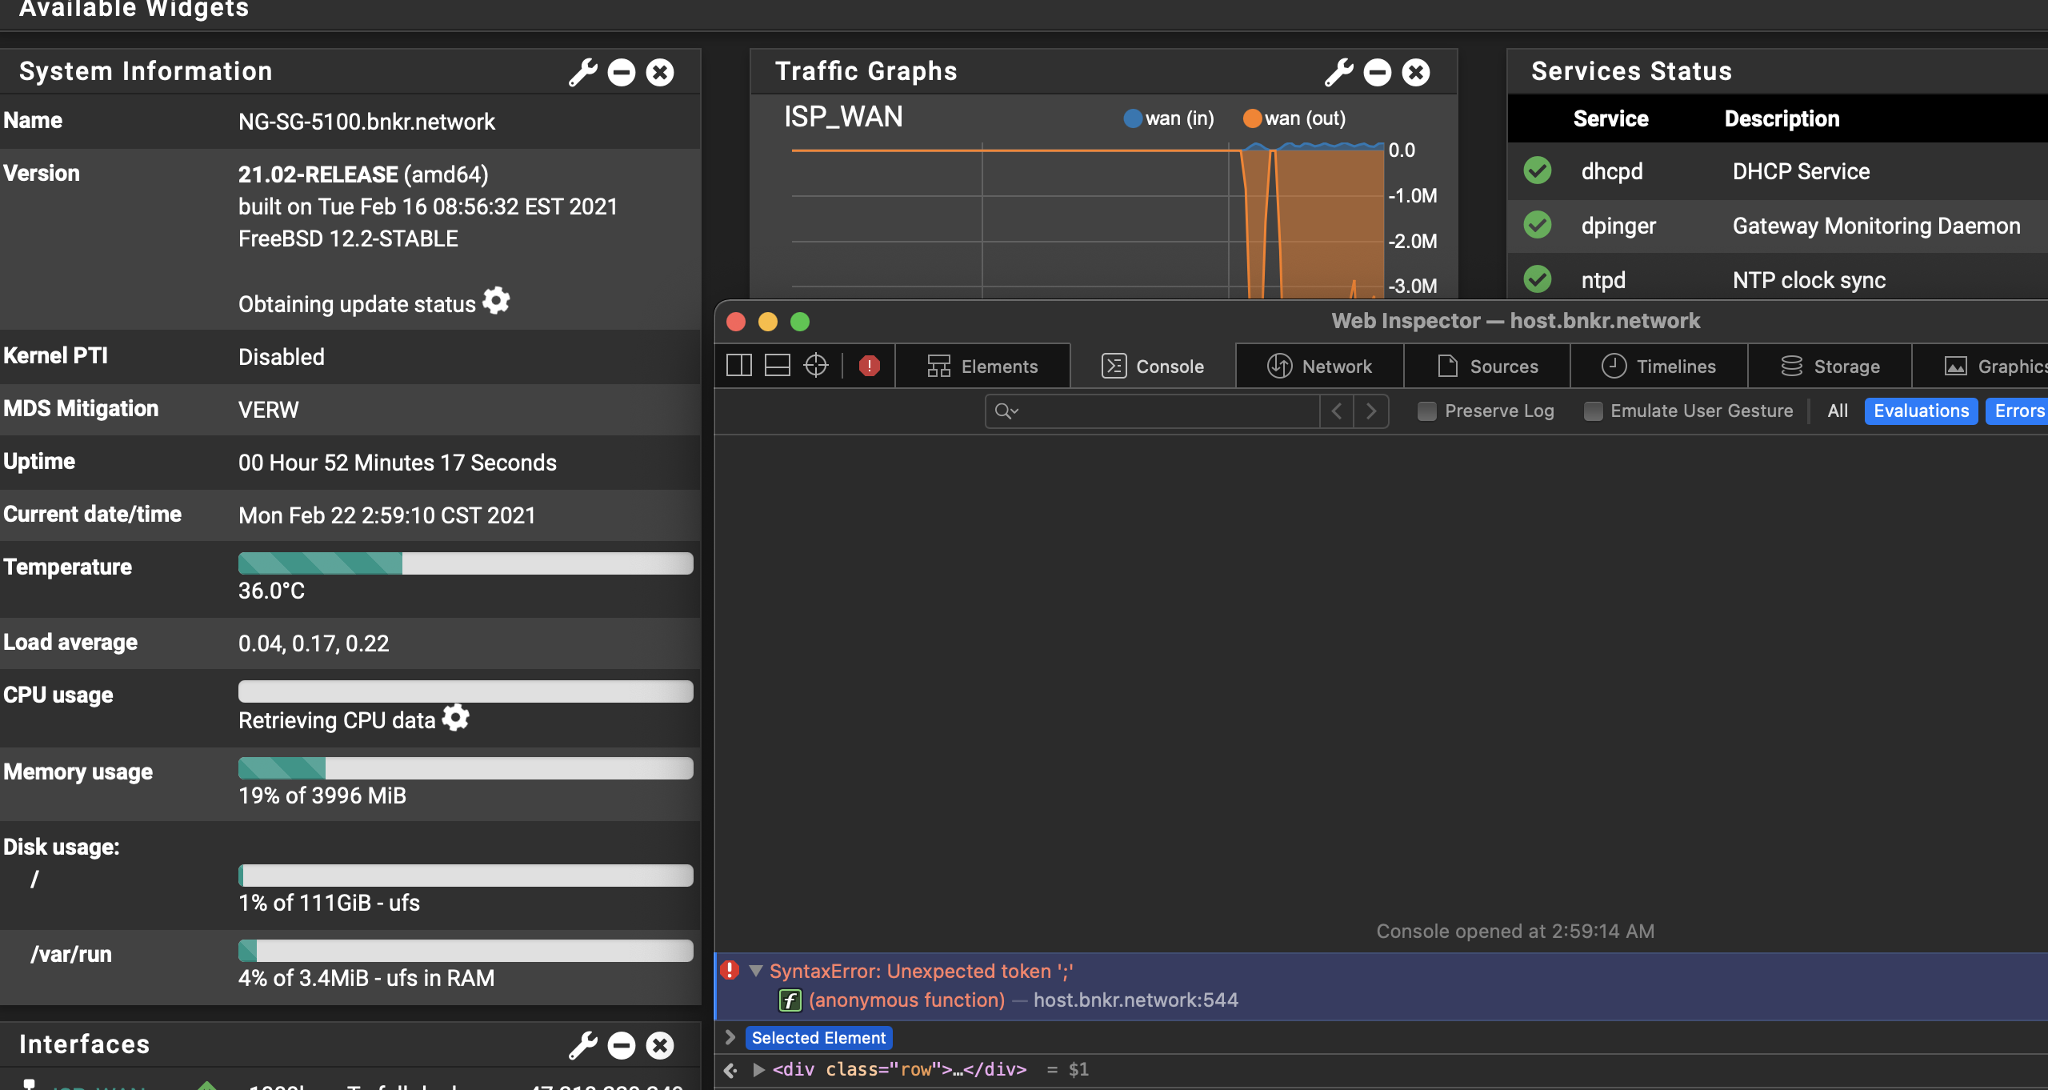
Task: Click the Temperature progress bar
Action: pos(466,563)
